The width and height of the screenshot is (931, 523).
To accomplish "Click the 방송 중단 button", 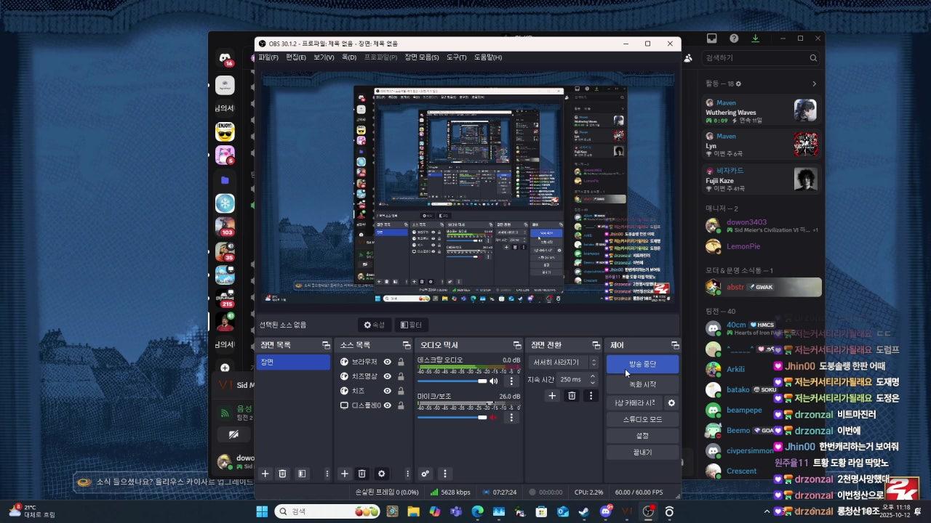I will (642, 364).
